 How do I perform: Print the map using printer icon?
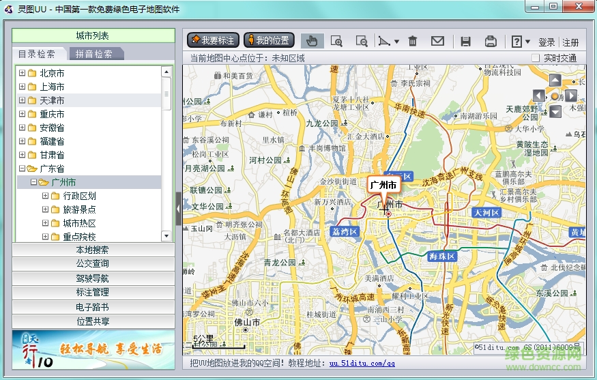[x=490, y=41]
